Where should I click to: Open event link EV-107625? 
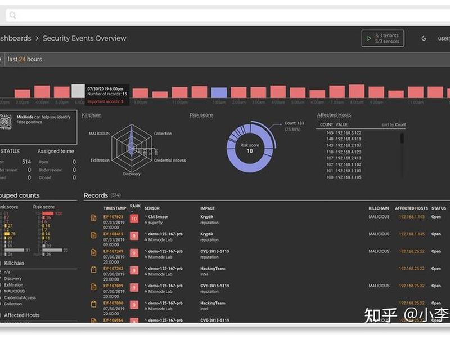(114, 217)
